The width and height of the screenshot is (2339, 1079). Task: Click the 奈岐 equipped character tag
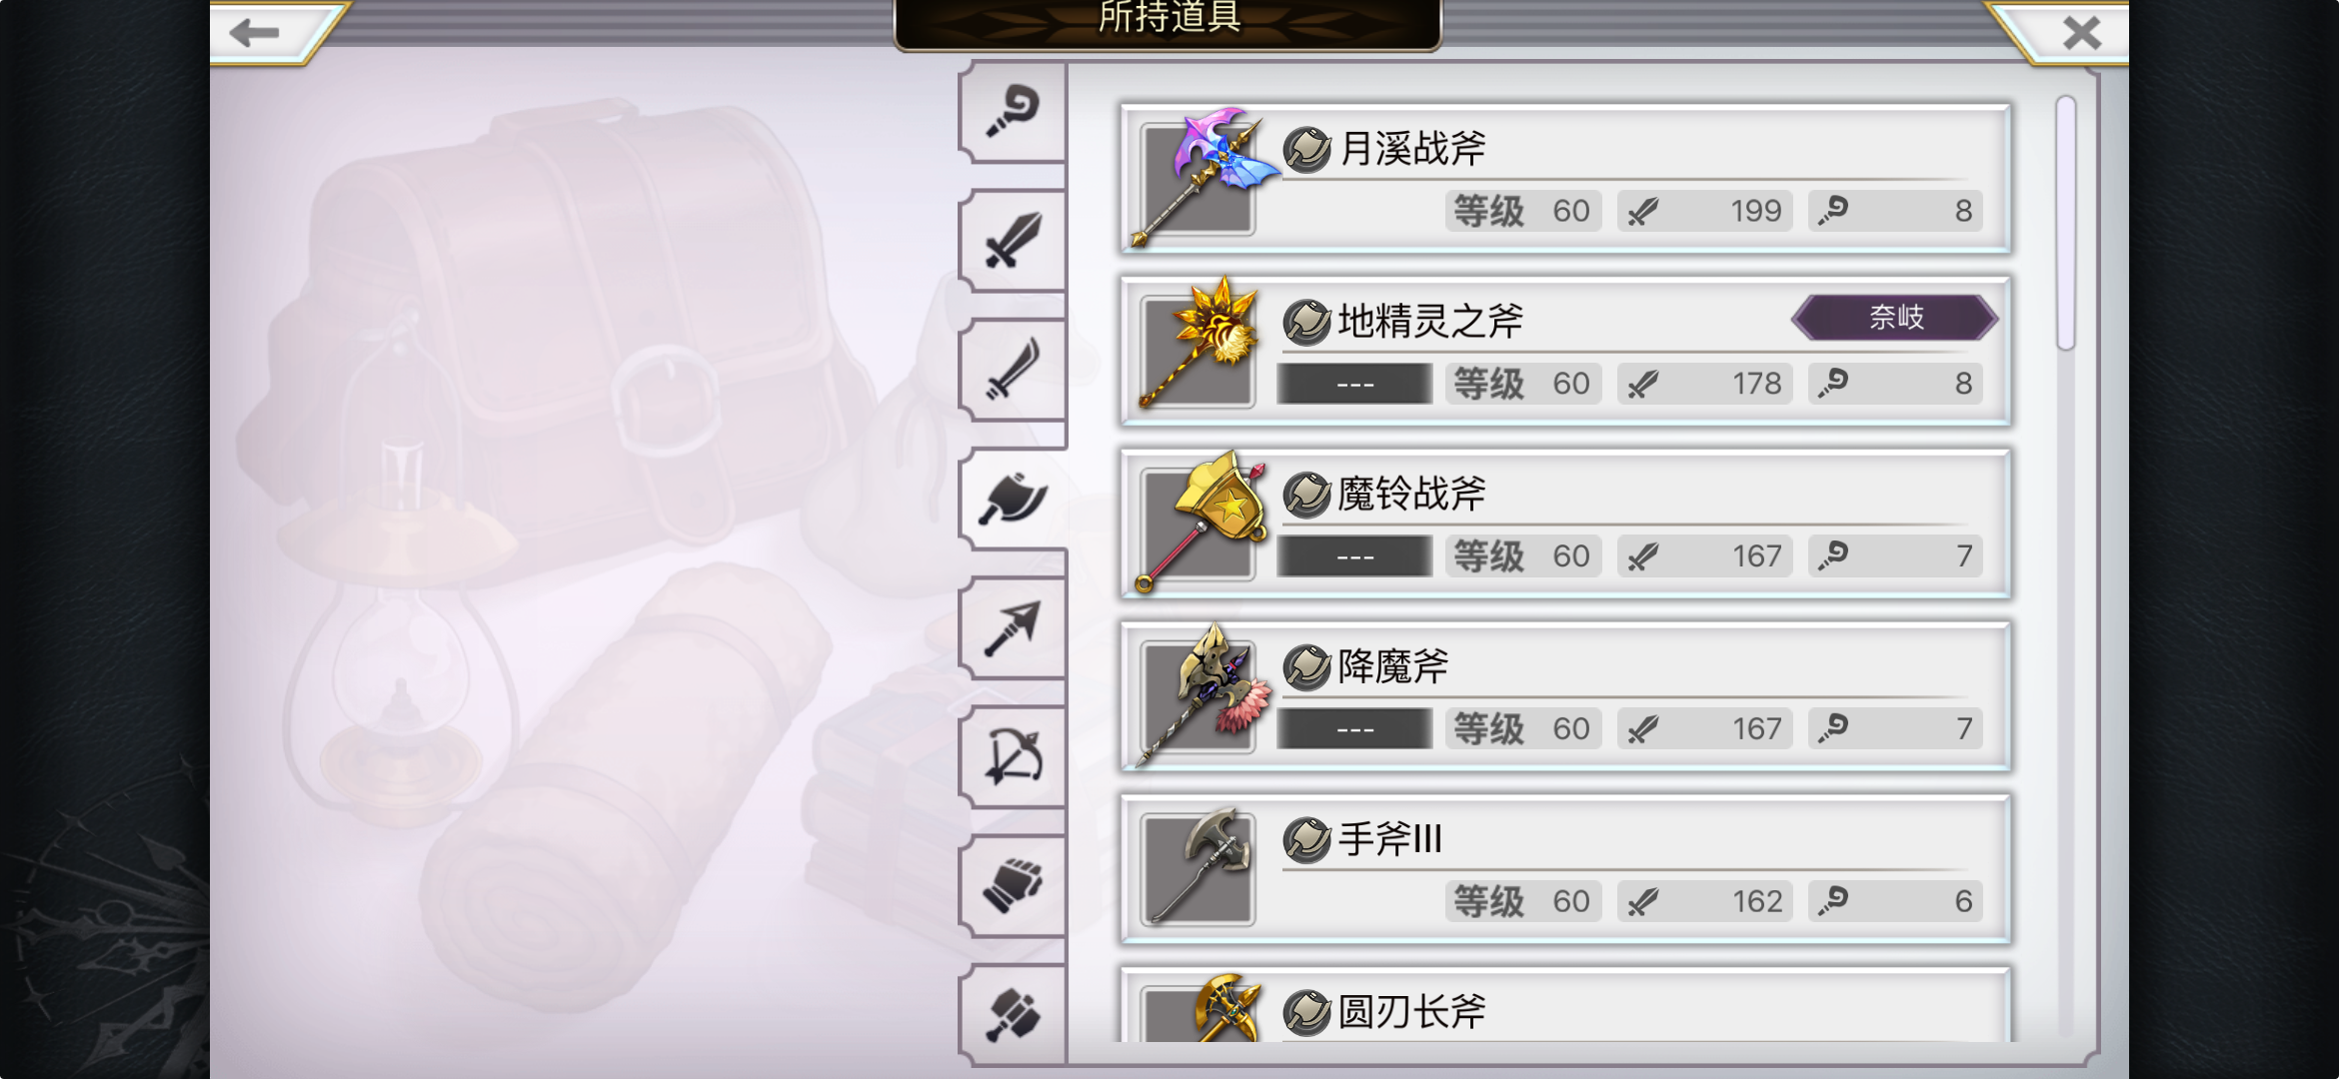1895,318
